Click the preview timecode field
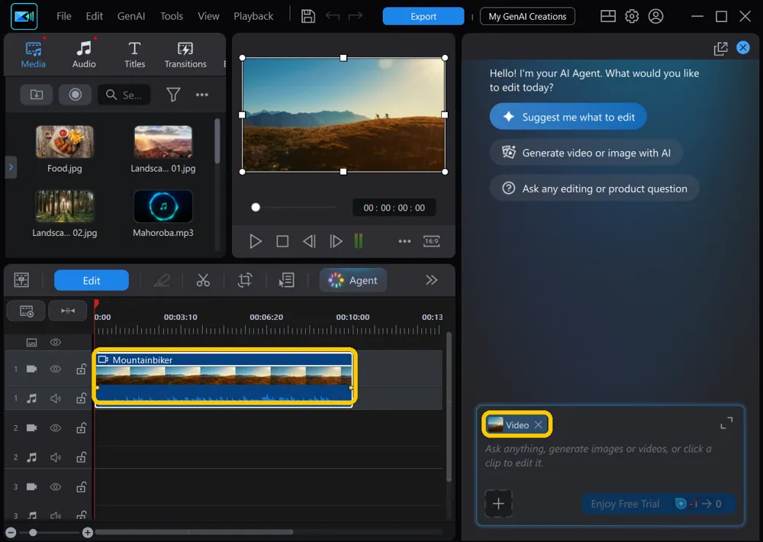Image resolution: width=763 pixels, height=542 pixels. pyautogui.click(x=394, y=208)
